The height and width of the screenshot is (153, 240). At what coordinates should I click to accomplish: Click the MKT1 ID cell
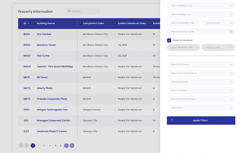(x=27, y=77)
